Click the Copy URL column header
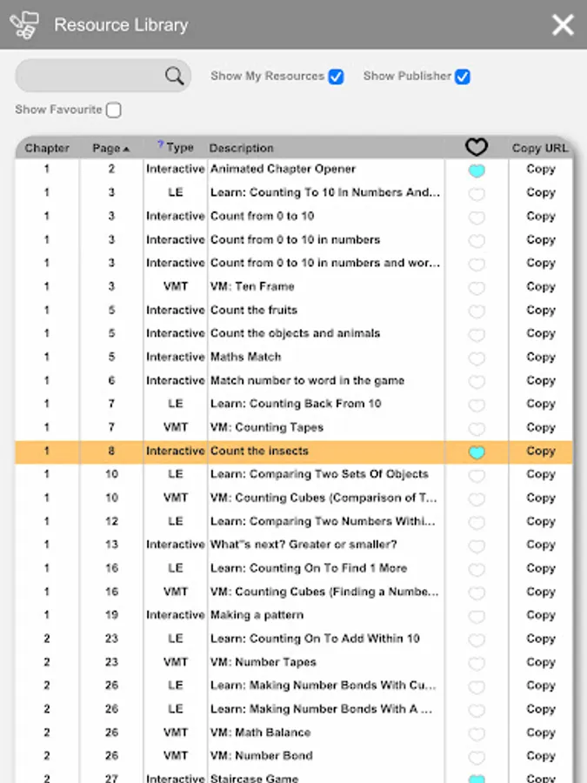 539,148
